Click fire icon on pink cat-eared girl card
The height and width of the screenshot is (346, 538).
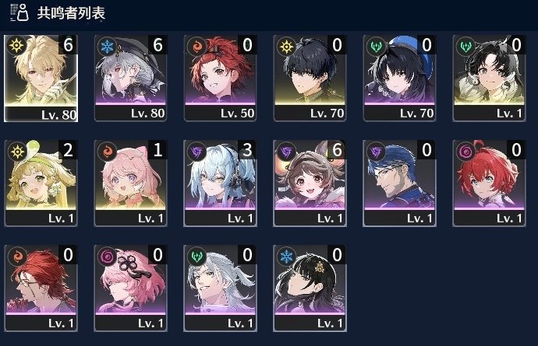coord(107,152)
